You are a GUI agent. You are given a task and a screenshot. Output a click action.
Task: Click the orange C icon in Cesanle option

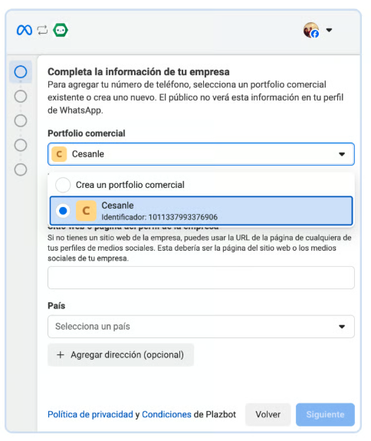(86, 211)
